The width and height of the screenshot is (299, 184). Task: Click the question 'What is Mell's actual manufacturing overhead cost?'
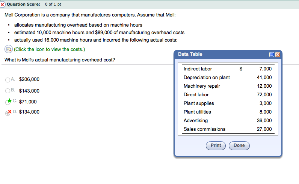click(x=60, y=60)
